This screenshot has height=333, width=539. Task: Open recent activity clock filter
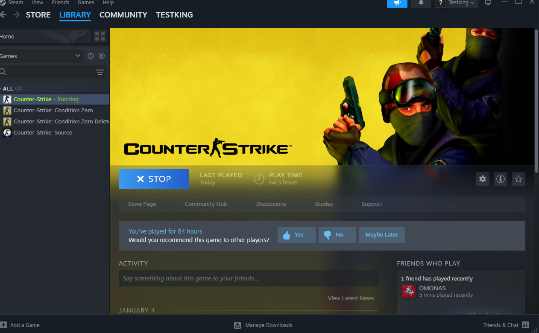click(x=91, y=56)
